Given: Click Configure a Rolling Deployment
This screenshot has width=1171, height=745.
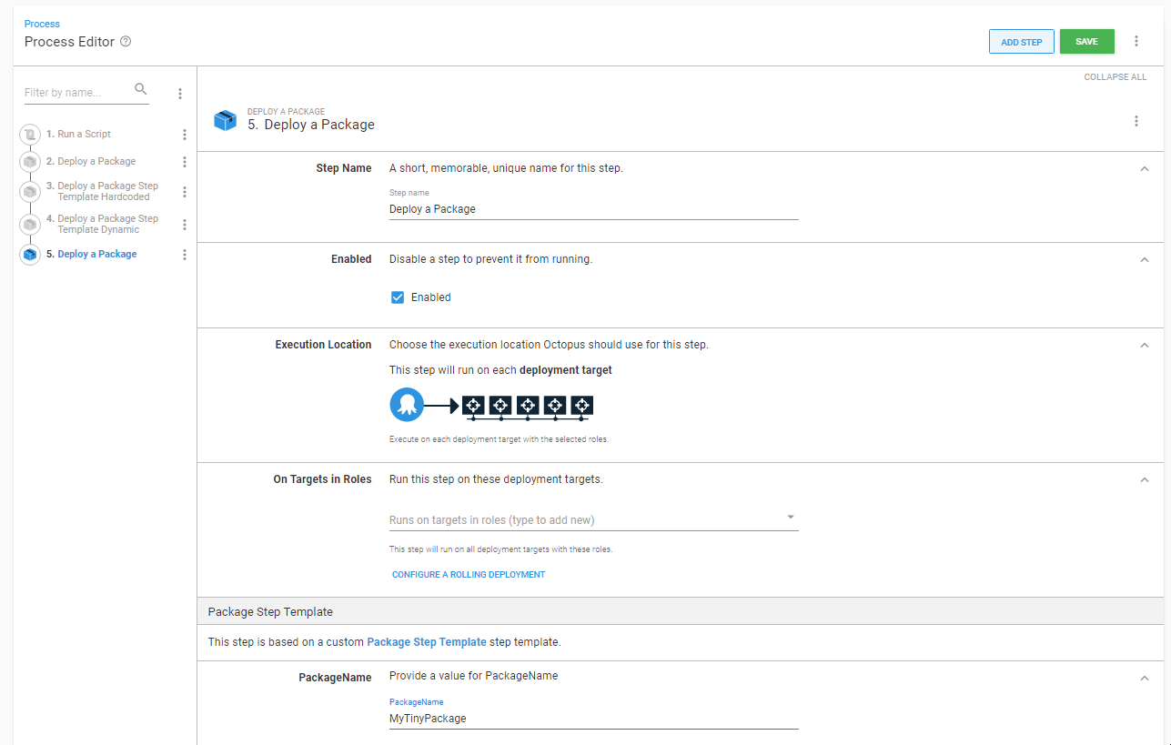Looking at the screenshot, I should pyautogui.click(x=469, y=575).
